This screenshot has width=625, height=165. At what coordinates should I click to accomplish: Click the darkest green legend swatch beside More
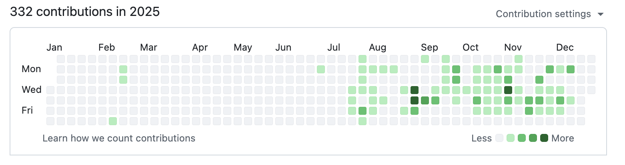pos(544,138)
